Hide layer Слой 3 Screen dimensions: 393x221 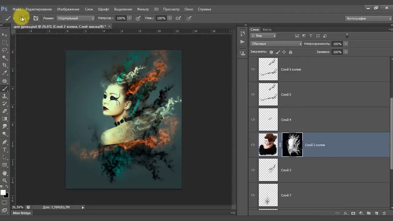(x=253, y=170)
